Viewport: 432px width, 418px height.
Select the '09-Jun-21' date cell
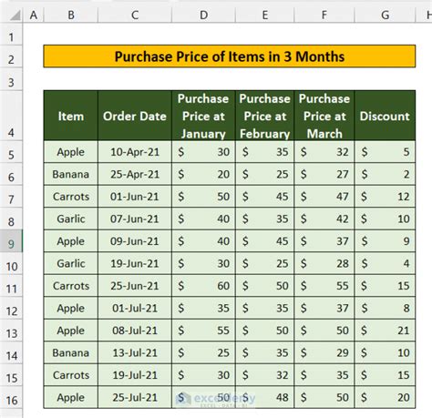[x=135, y=241]
